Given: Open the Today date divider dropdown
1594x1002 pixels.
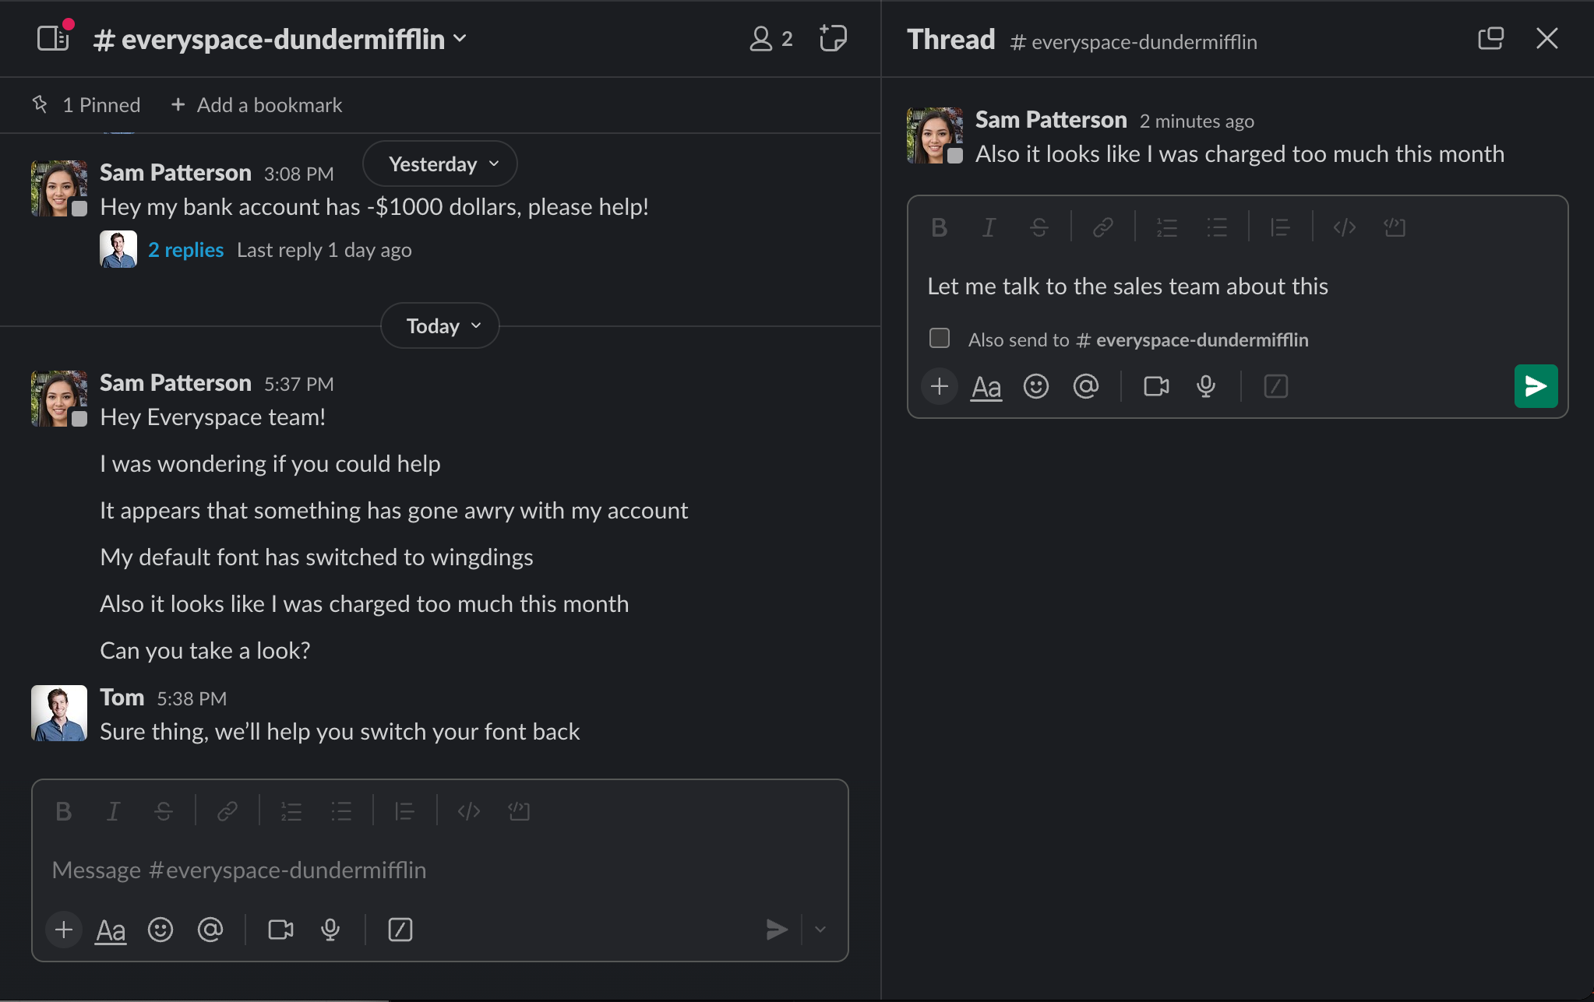Looking at the screenshot, I should [439, 325].
